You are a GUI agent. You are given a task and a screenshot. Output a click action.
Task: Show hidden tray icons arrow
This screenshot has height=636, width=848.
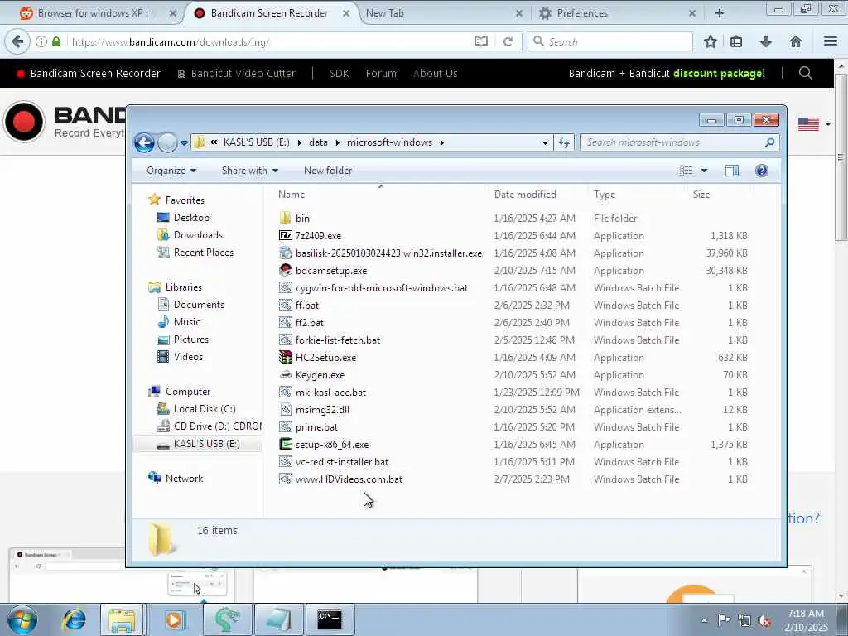(704, 620)
